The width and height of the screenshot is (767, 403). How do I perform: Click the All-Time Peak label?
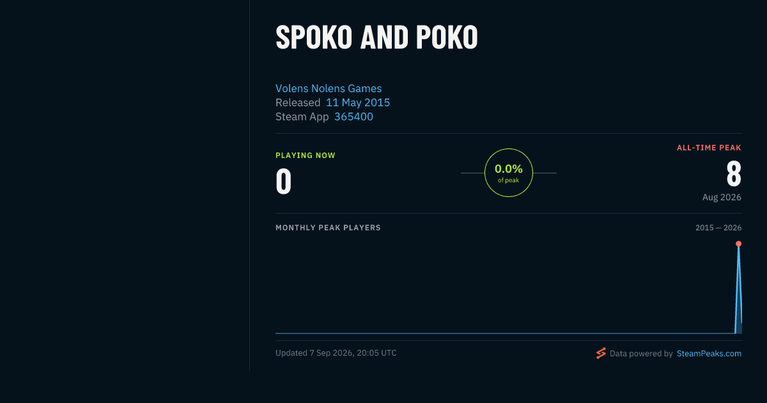(x=709, y=148)
